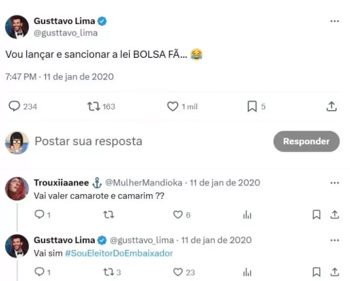Share Trouxiiaanee's comment
This screenshot has width=350, height=281.
coord(334,214)
